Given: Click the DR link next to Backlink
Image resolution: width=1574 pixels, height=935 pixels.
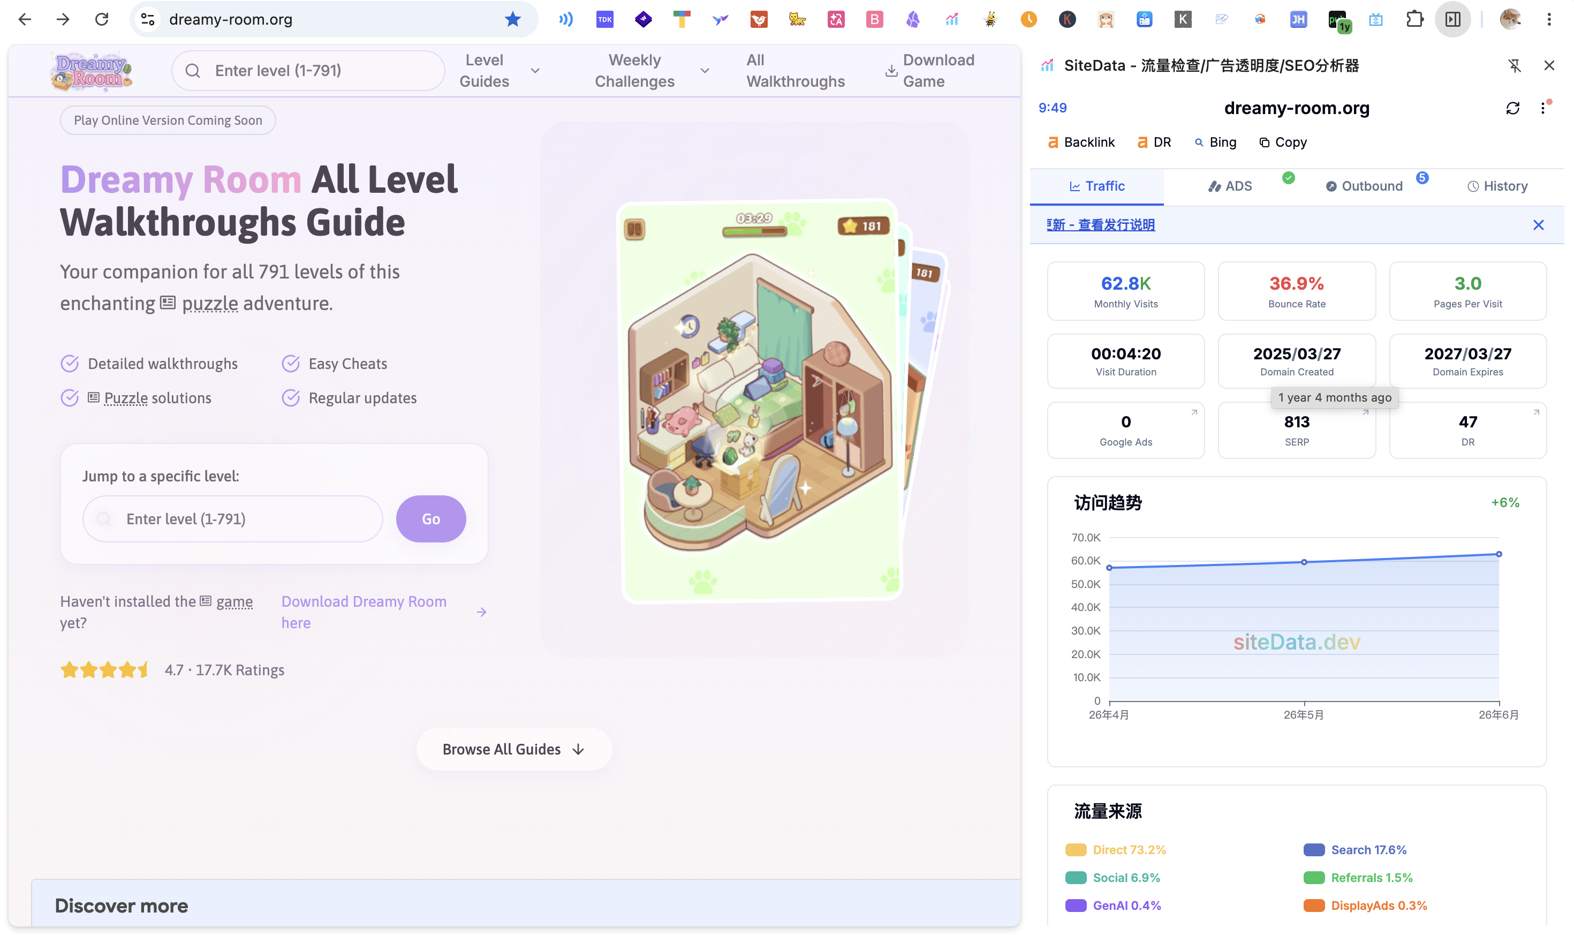Looking at the screenshot, I should pyautogui.click(x=1154, y=142).
